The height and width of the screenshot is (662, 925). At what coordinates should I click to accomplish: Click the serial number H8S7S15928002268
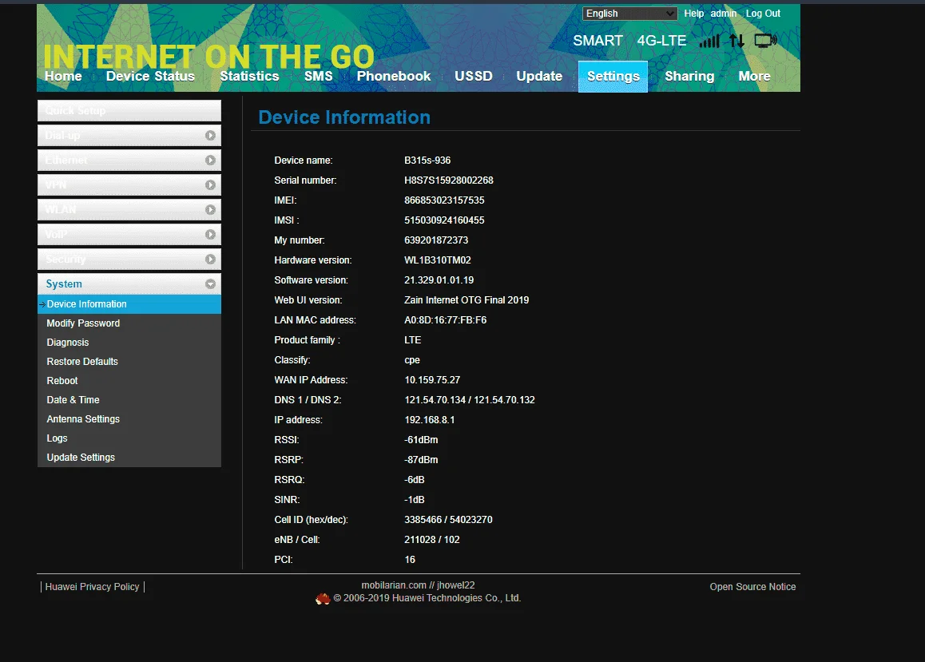(449, 180)
